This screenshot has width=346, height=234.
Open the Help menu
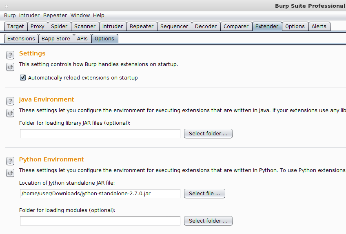[x=98, y=15]
